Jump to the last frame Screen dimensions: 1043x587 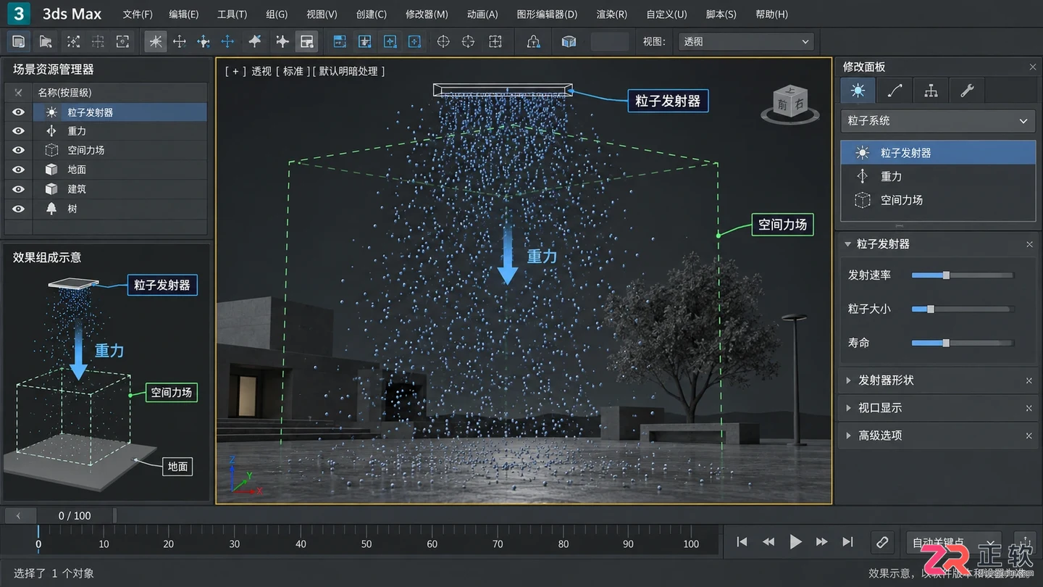click(847, 542)
